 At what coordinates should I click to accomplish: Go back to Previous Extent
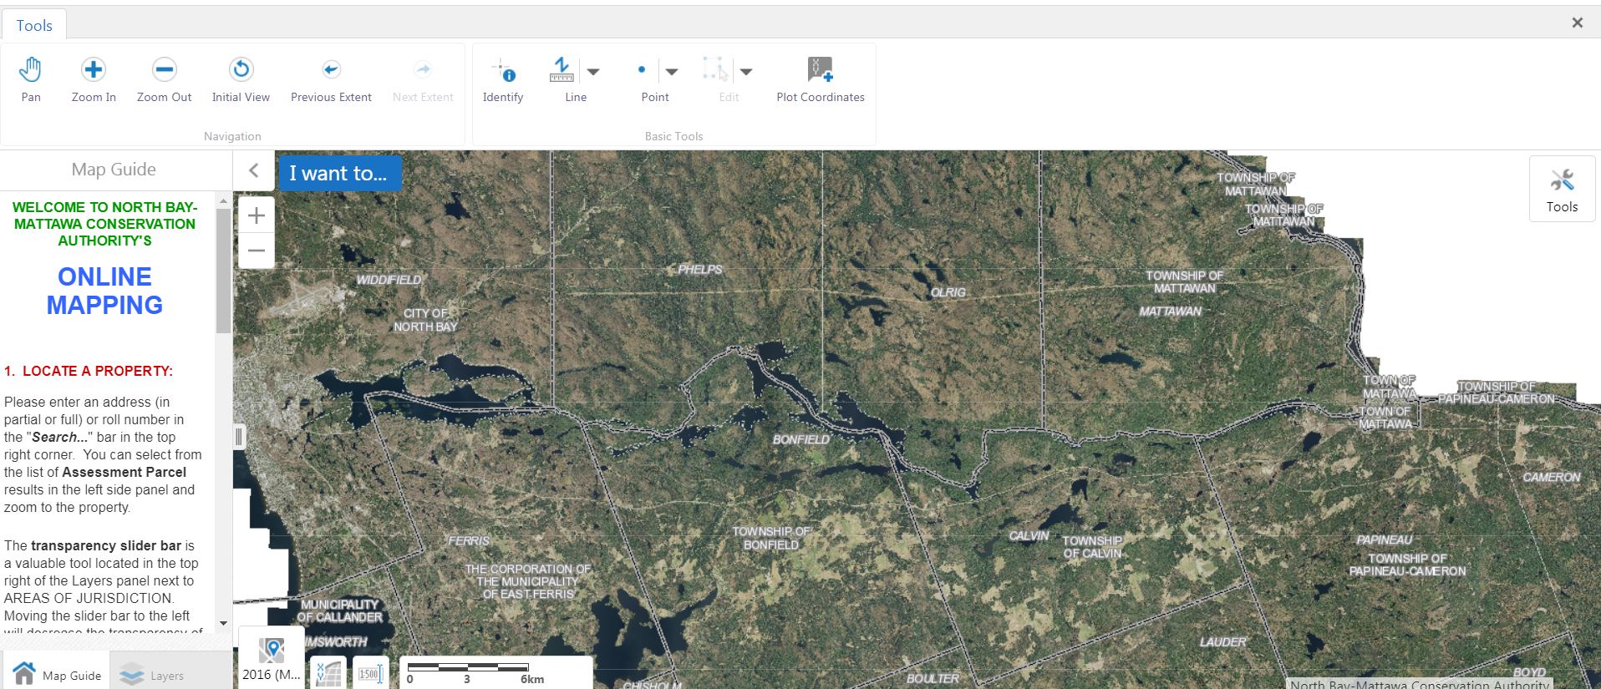[331, 79]
